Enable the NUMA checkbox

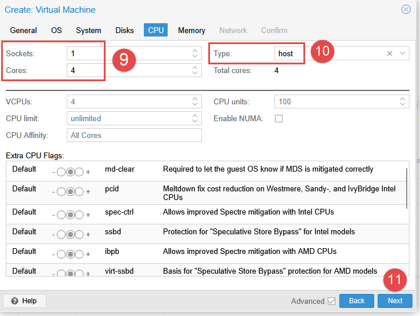pyautogui.click(x=278, y=118)
